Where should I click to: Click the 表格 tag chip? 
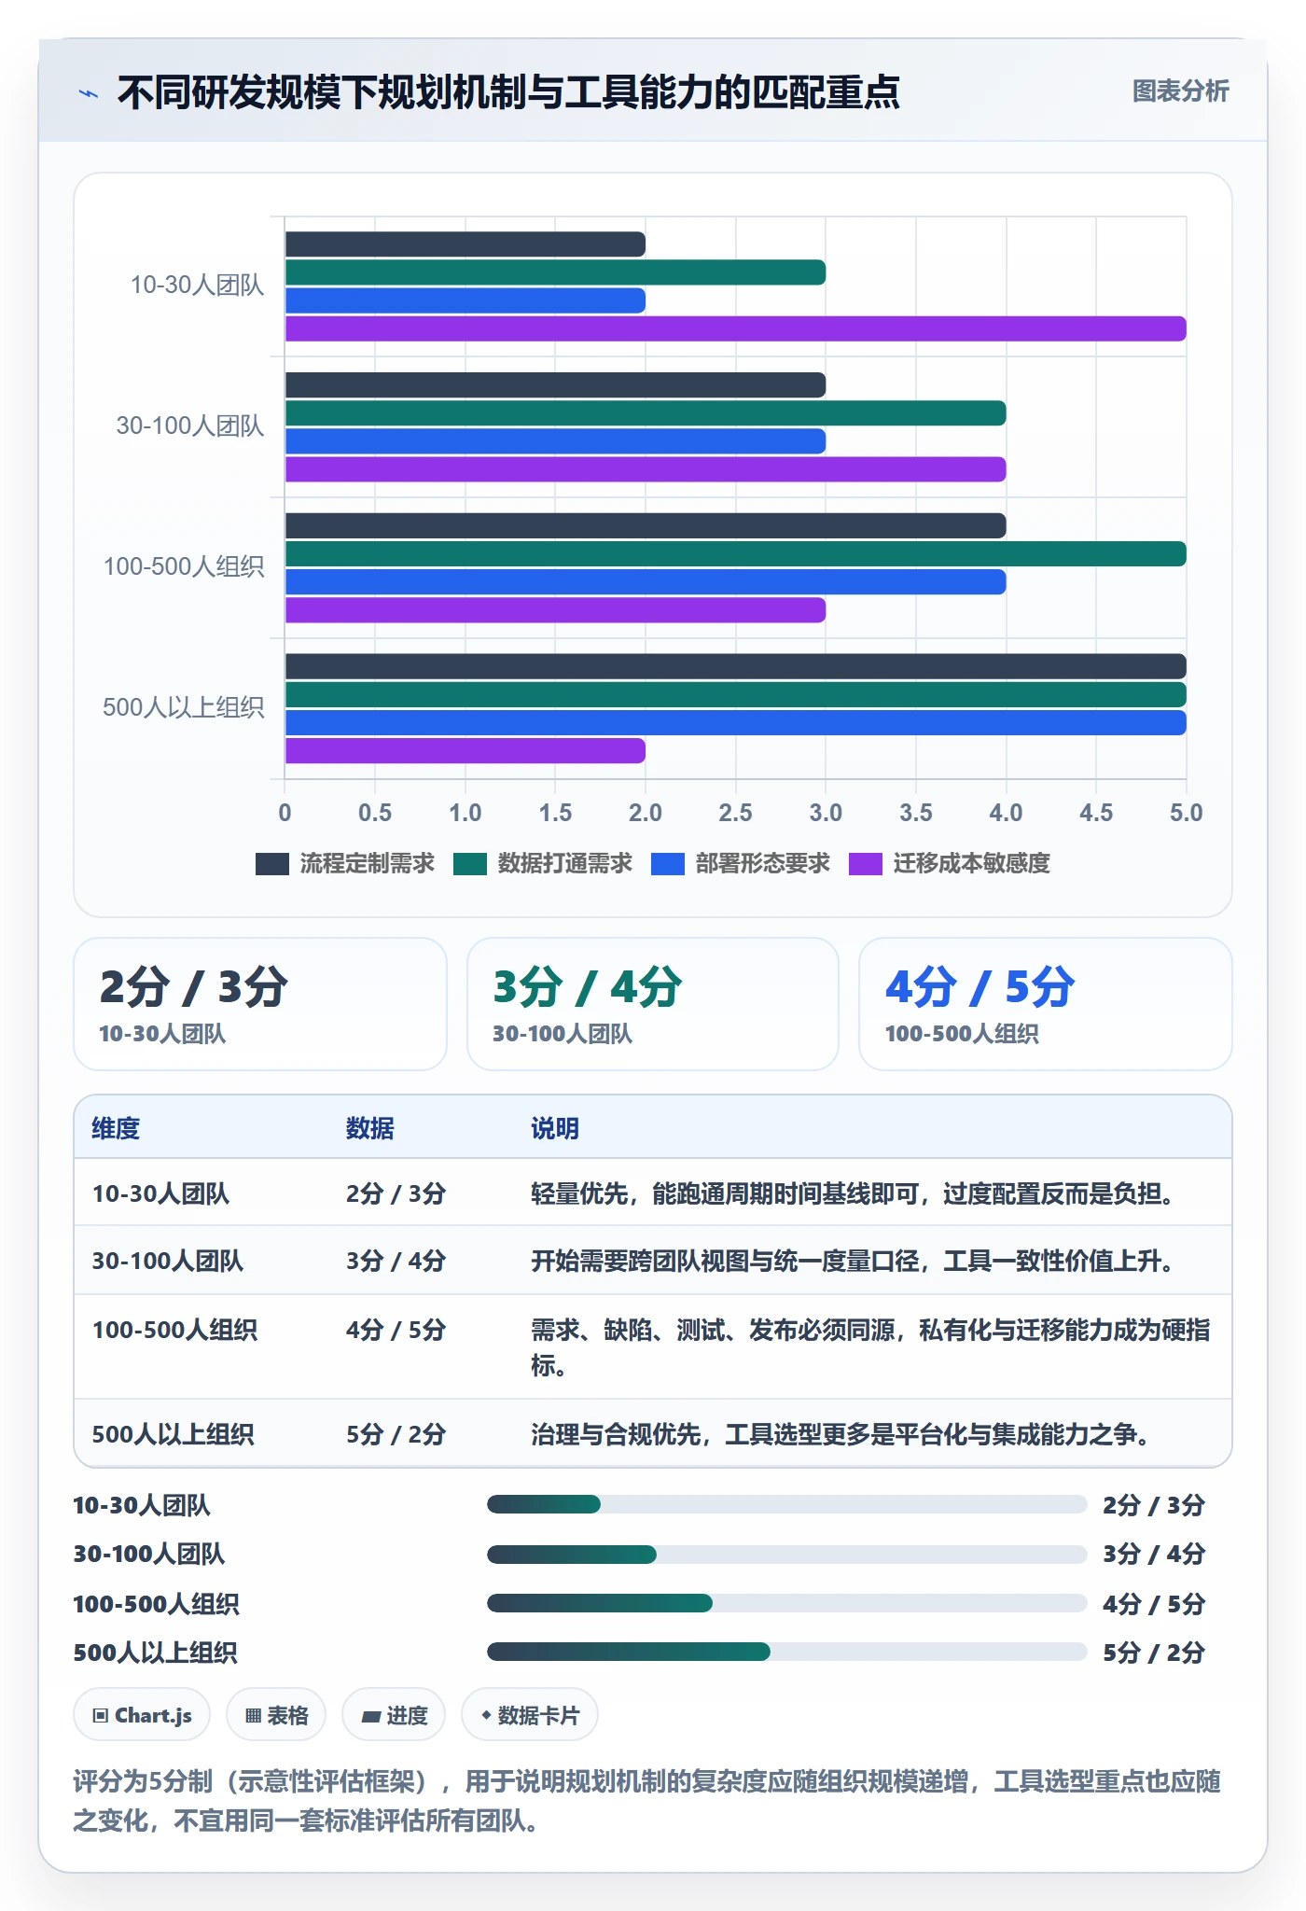(x=276, y=1715)
